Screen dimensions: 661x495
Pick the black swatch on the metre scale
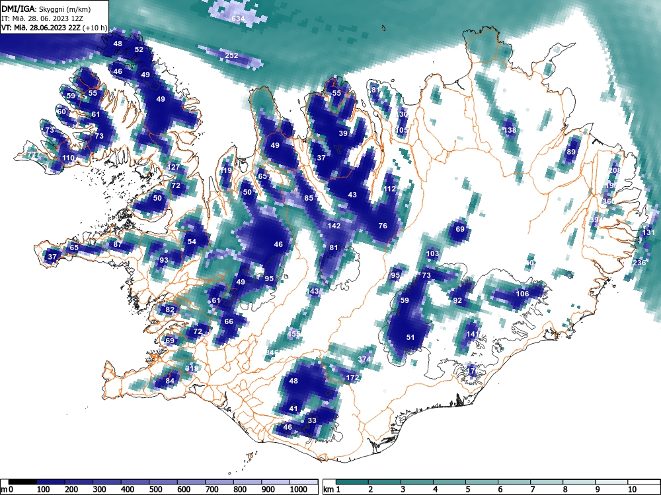coord(22,482)
